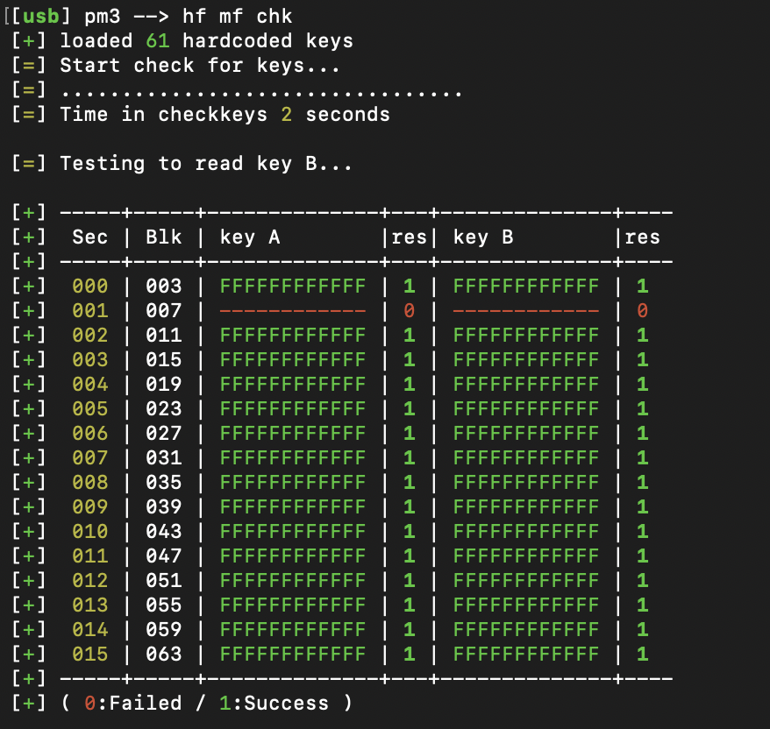Screen dimensions: 770x729
Task: Click block number 063
Action: pos(164,655)
